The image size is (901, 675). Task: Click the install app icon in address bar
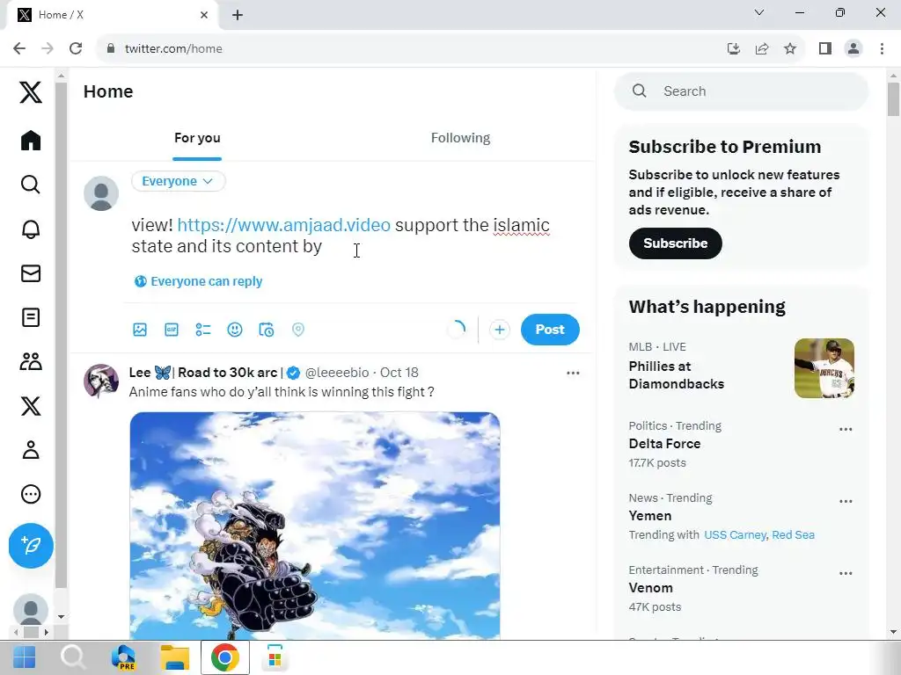733,49
